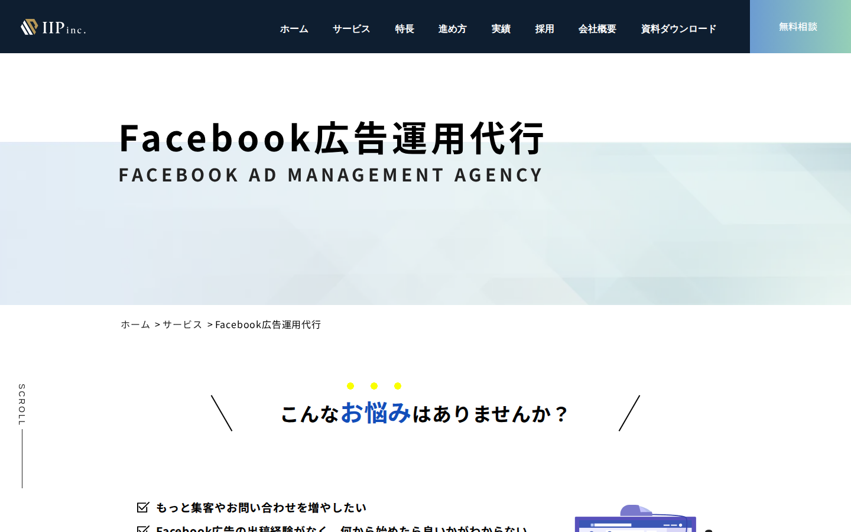Screen dimensions: 851x532
Task: Click FACEBOOK AD MANAGEMENT AGENCY subtitle
Action: click(x=330, y=175)
